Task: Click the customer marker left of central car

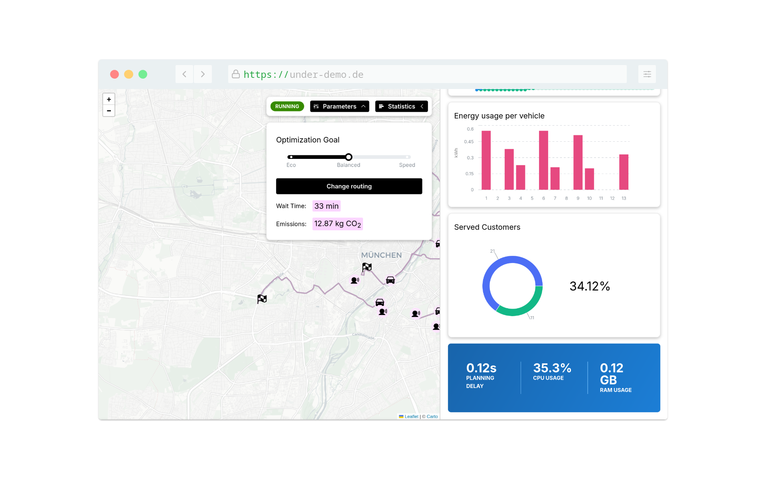Action: [355, 280]
